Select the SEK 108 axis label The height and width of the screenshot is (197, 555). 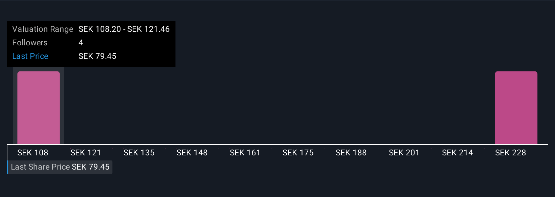pyautogui.click(x=33, y=153)
